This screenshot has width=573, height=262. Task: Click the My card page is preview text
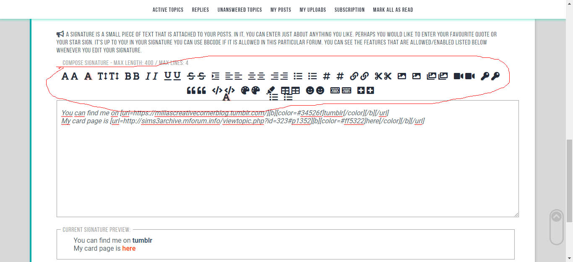(x=97, y=249)
